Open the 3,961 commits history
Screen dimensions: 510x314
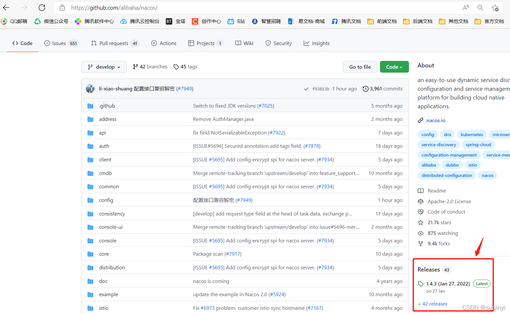[383, 88]
